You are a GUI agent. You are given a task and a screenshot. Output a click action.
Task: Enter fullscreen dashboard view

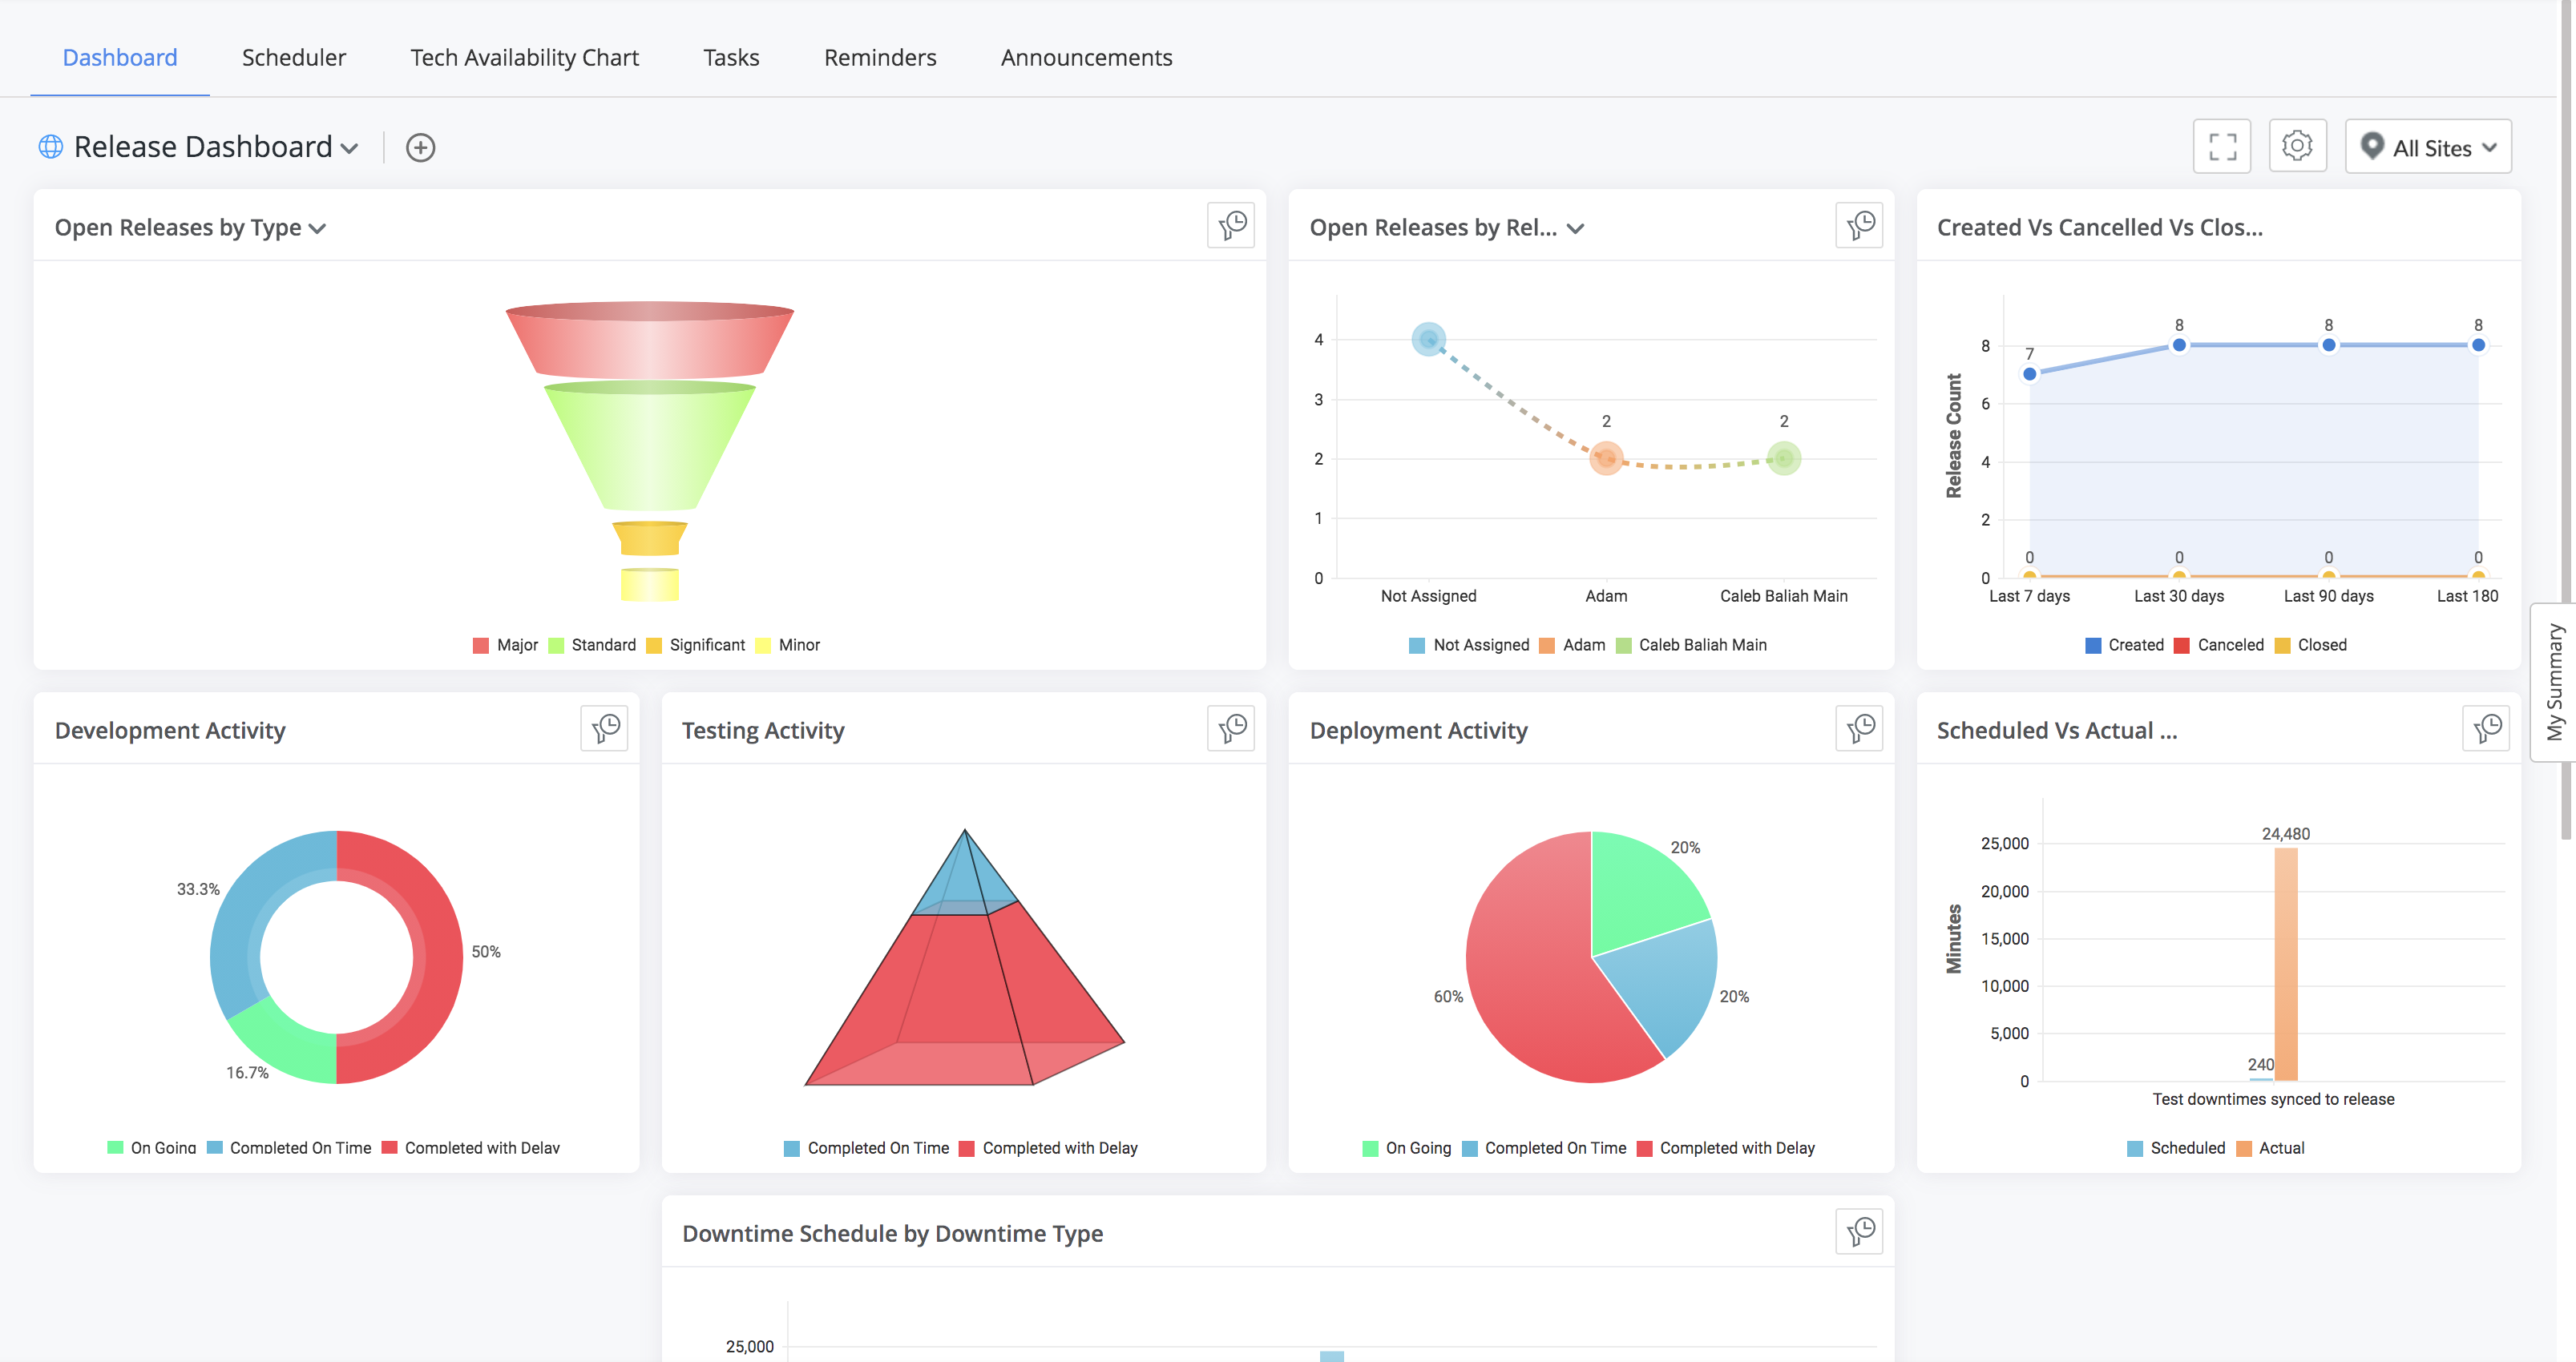click(2222, 147)
